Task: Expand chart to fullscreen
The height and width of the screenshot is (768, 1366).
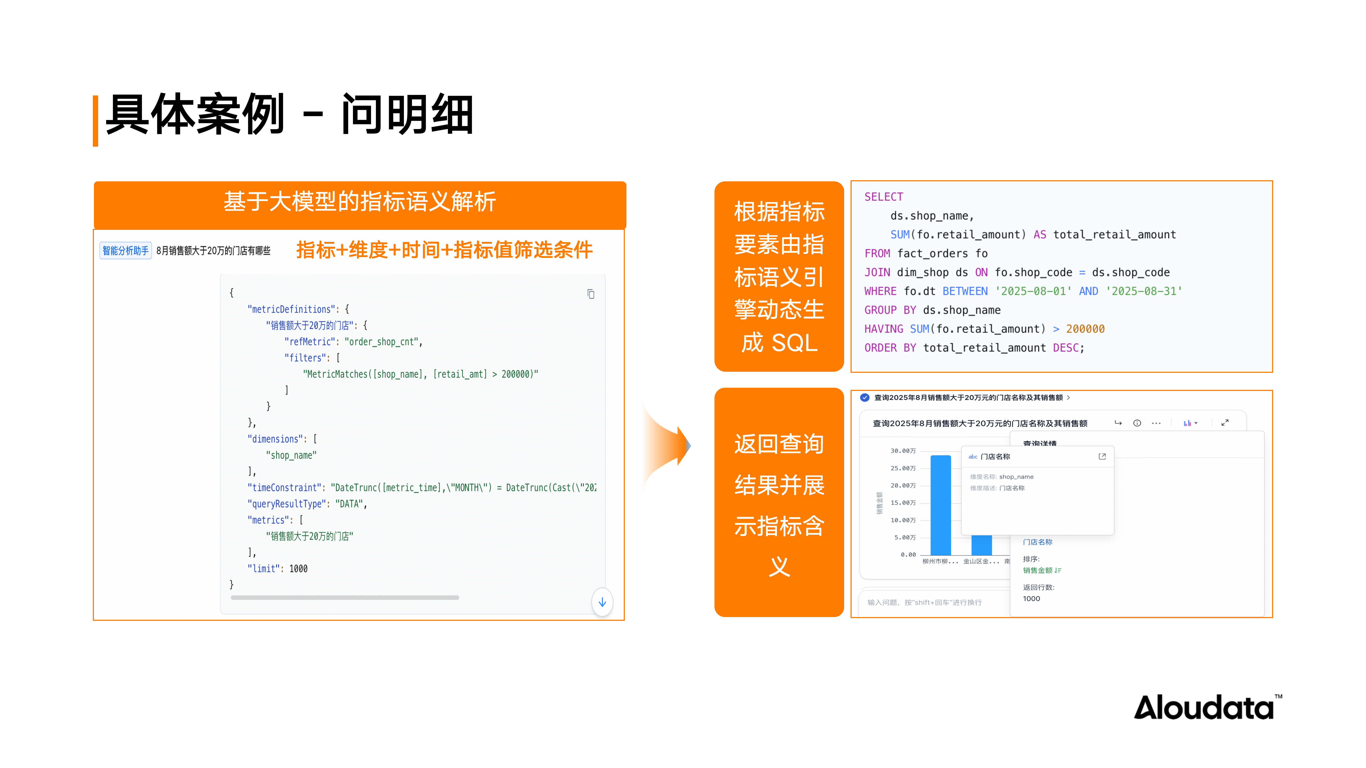Action: pos(1224,423)
